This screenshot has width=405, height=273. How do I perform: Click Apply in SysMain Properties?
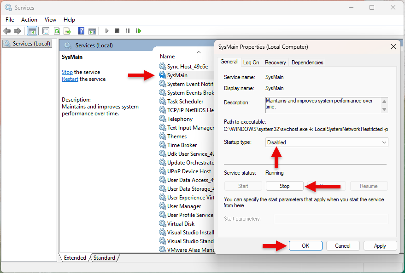[x=380, y=246]
